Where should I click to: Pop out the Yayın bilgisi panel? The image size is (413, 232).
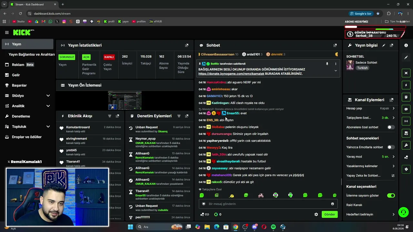391,45
